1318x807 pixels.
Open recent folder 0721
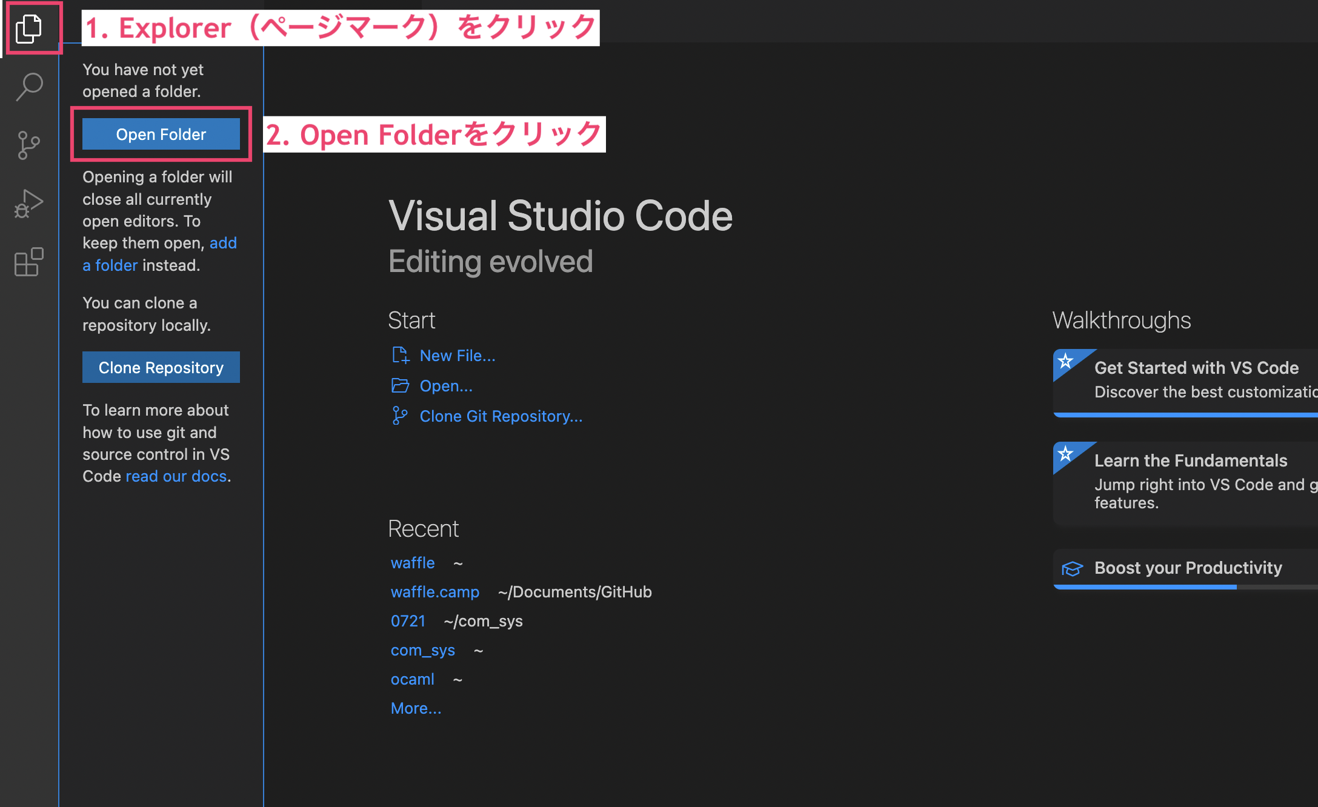pyautogui.click(x=408, y=621)
